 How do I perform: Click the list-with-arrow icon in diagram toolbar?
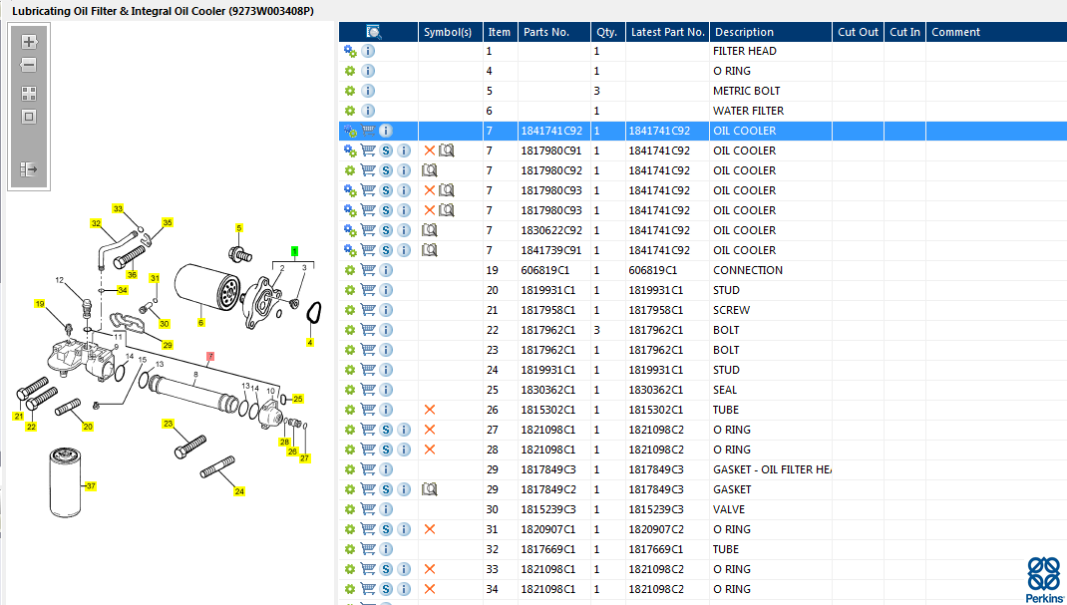pyautogui.click(x=29, y=169)
